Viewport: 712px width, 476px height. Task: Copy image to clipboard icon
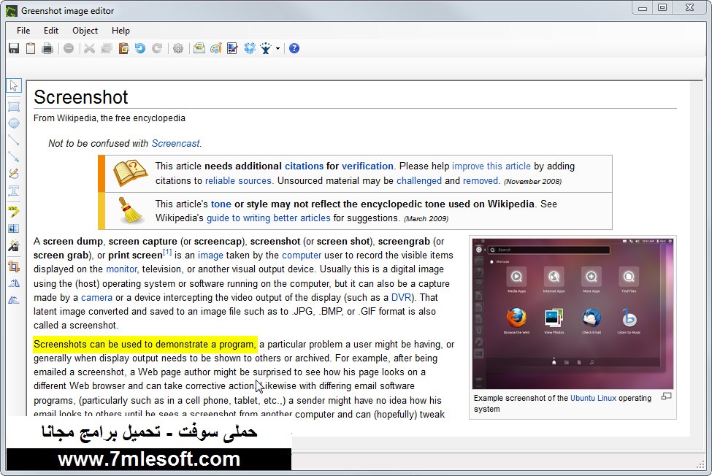[x=31, y=48]
